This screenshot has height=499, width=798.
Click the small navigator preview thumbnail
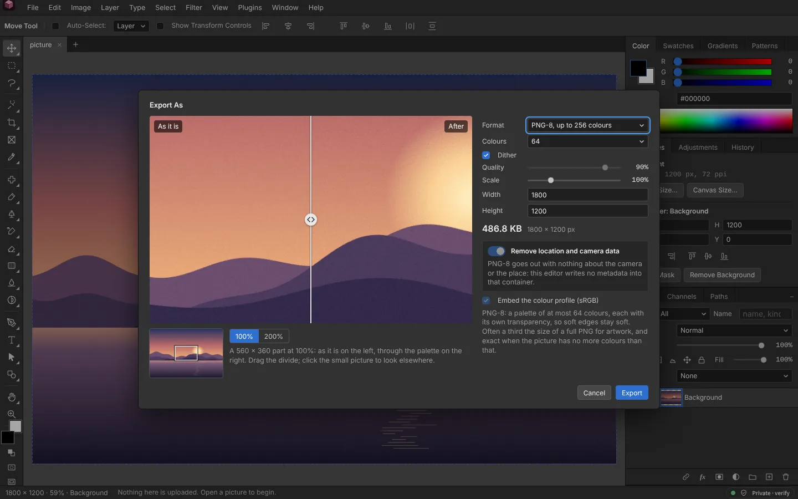[186, 353]
